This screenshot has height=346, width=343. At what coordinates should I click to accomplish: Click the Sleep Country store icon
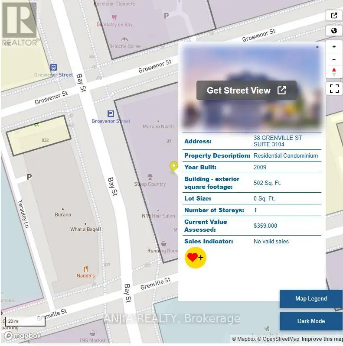[x=150, y=177]
